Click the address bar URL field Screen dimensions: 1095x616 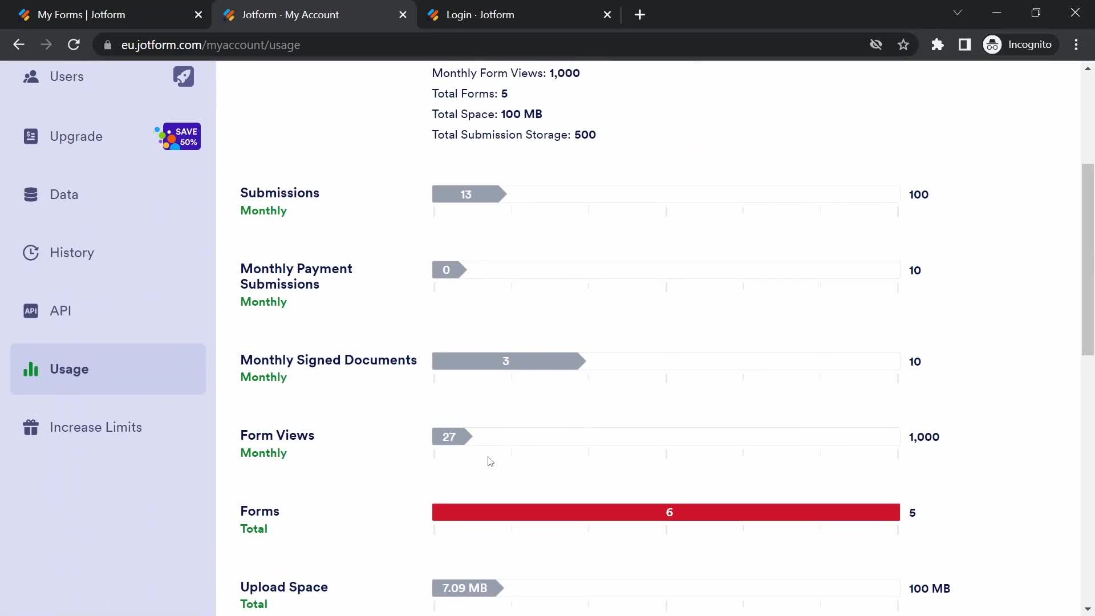[x=210, y=44]
